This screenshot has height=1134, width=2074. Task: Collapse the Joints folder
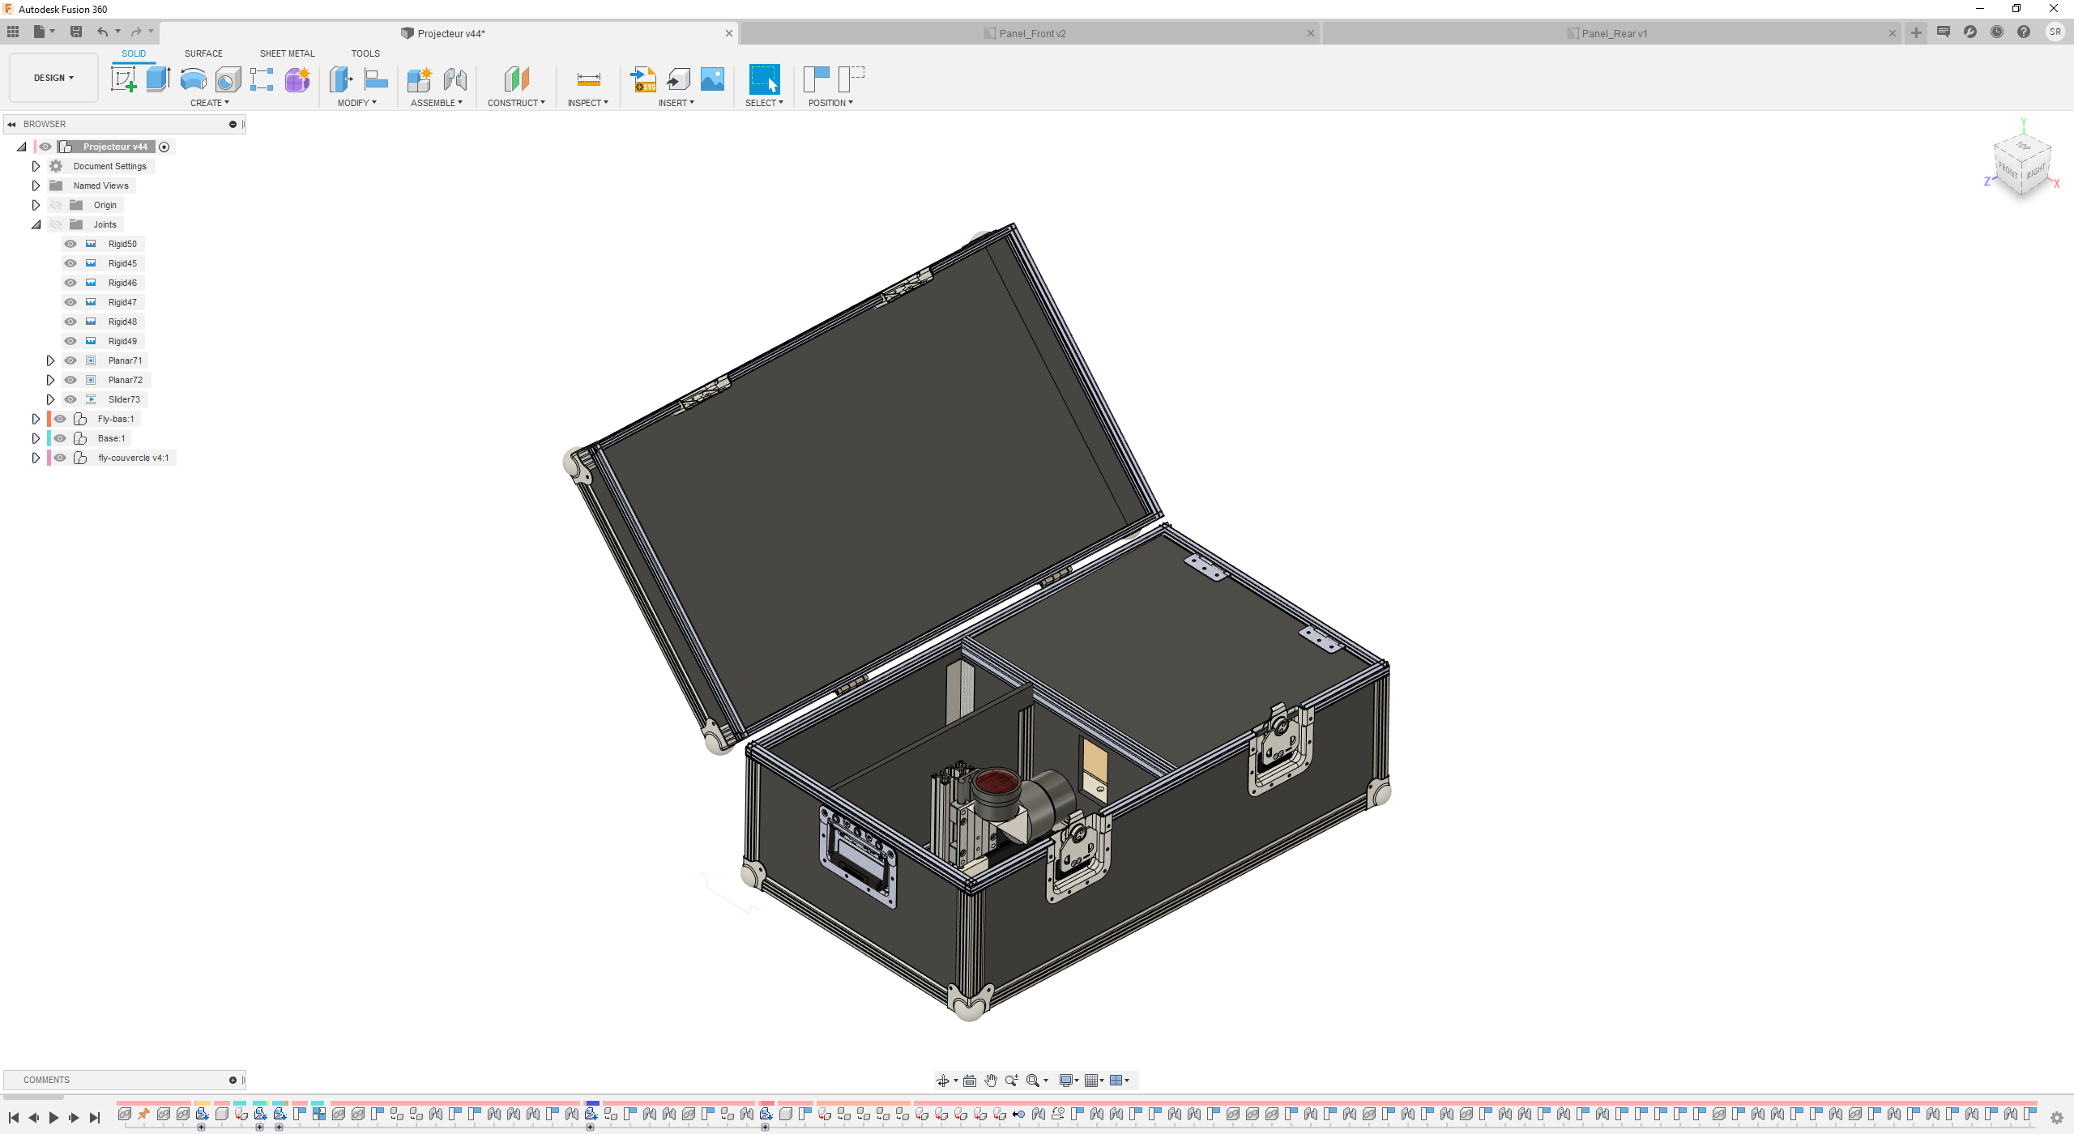pyautogui.click(x=36, y=224)
